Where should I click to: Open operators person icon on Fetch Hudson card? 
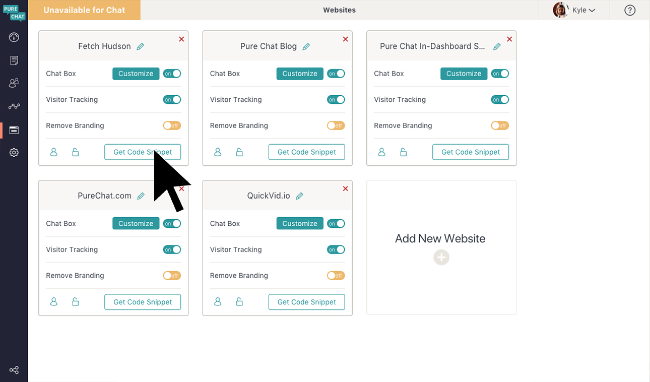click(x=54, y=152)
